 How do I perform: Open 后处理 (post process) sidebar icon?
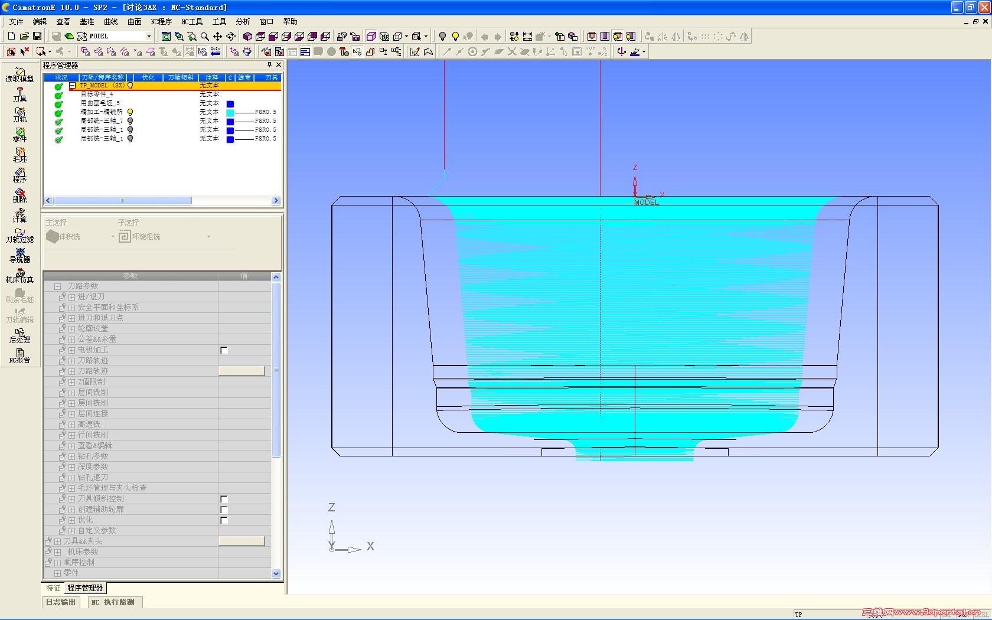[x=19, y=335]
